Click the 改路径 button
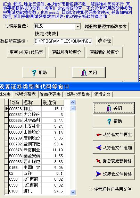 pyautogui.click(x=105, y=41)
